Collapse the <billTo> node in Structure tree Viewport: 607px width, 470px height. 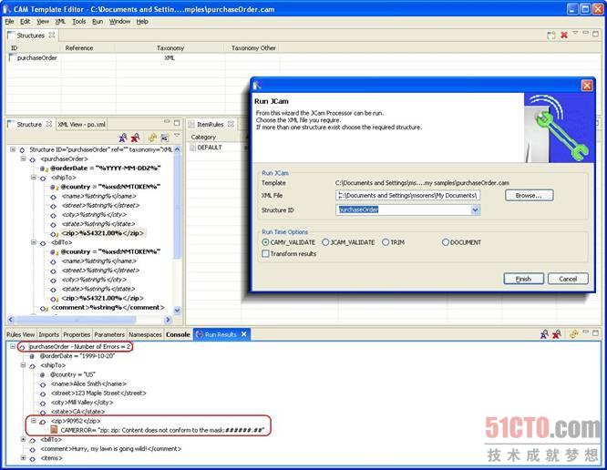[34, 242]
